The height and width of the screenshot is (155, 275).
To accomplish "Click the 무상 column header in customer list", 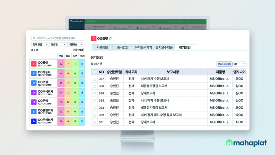I will point(61,56).
